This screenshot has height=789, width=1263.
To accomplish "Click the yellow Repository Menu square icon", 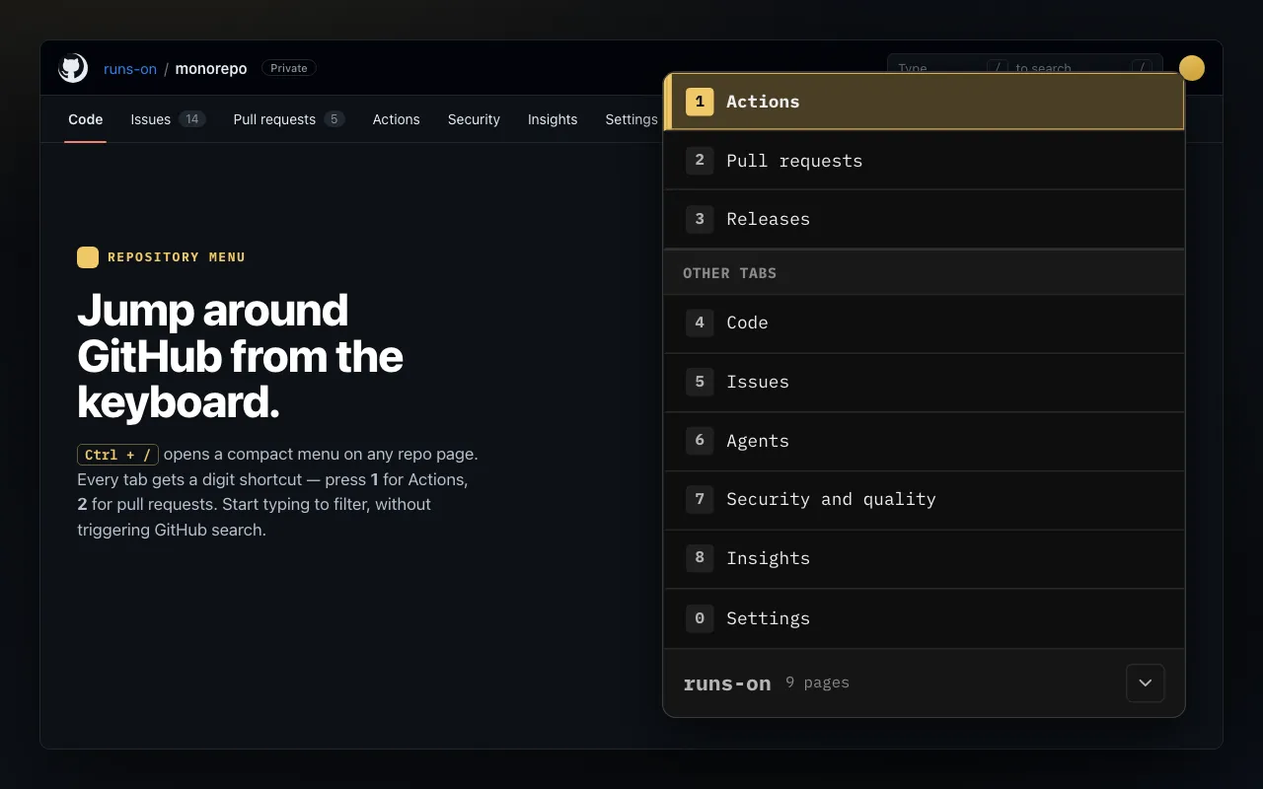I will point(88,257).
